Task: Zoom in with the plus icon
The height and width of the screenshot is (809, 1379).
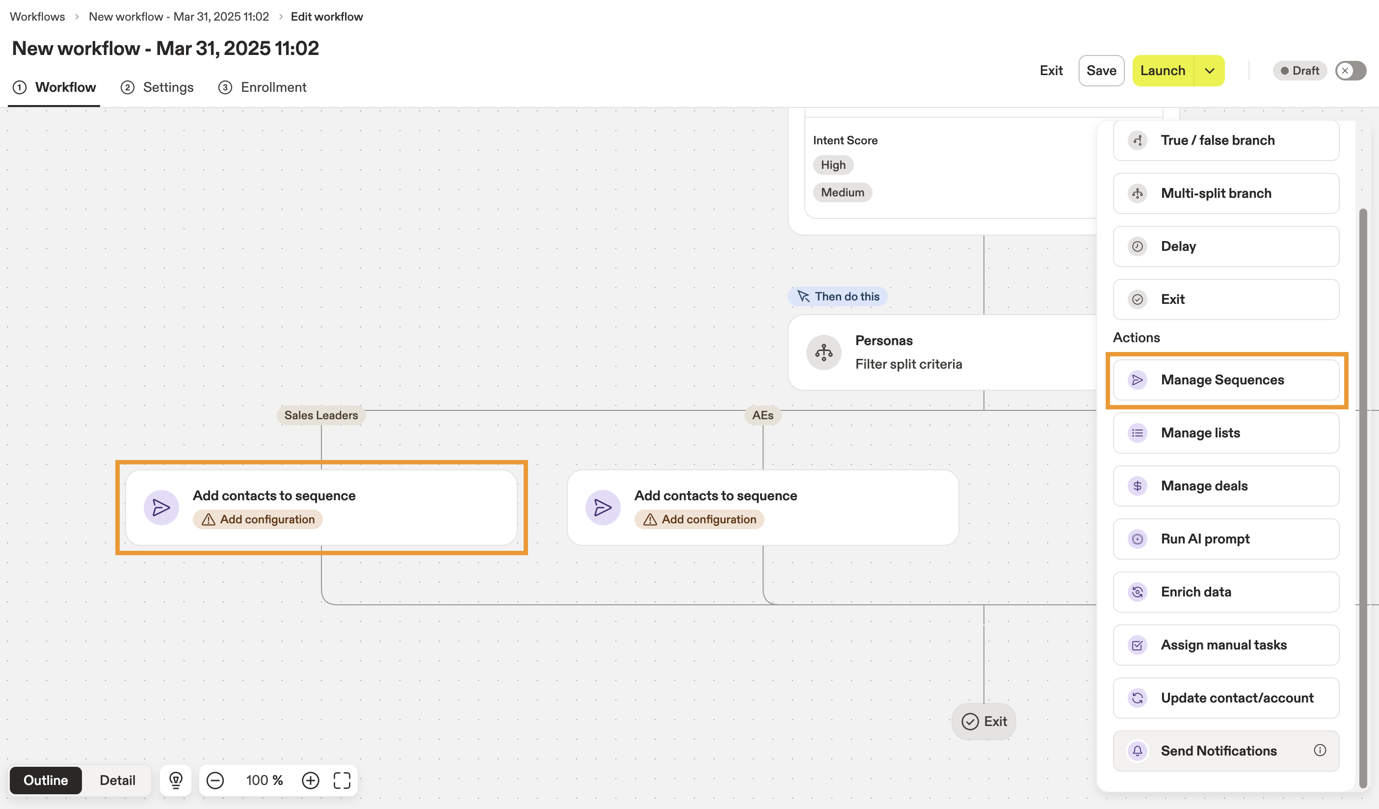Action: click(x=310, y=780)
